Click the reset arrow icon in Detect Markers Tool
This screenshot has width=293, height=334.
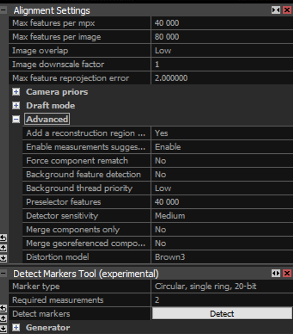(x=3, y=309)
